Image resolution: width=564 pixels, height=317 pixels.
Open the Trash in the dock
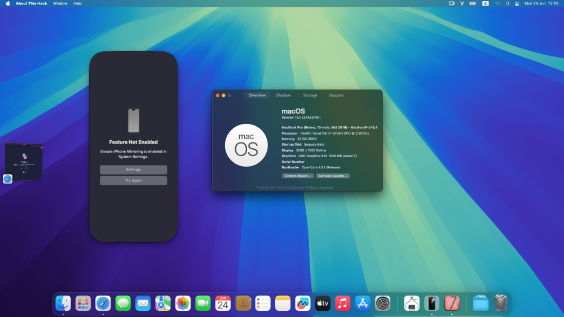pyautogui.click(x=501, y=303)
